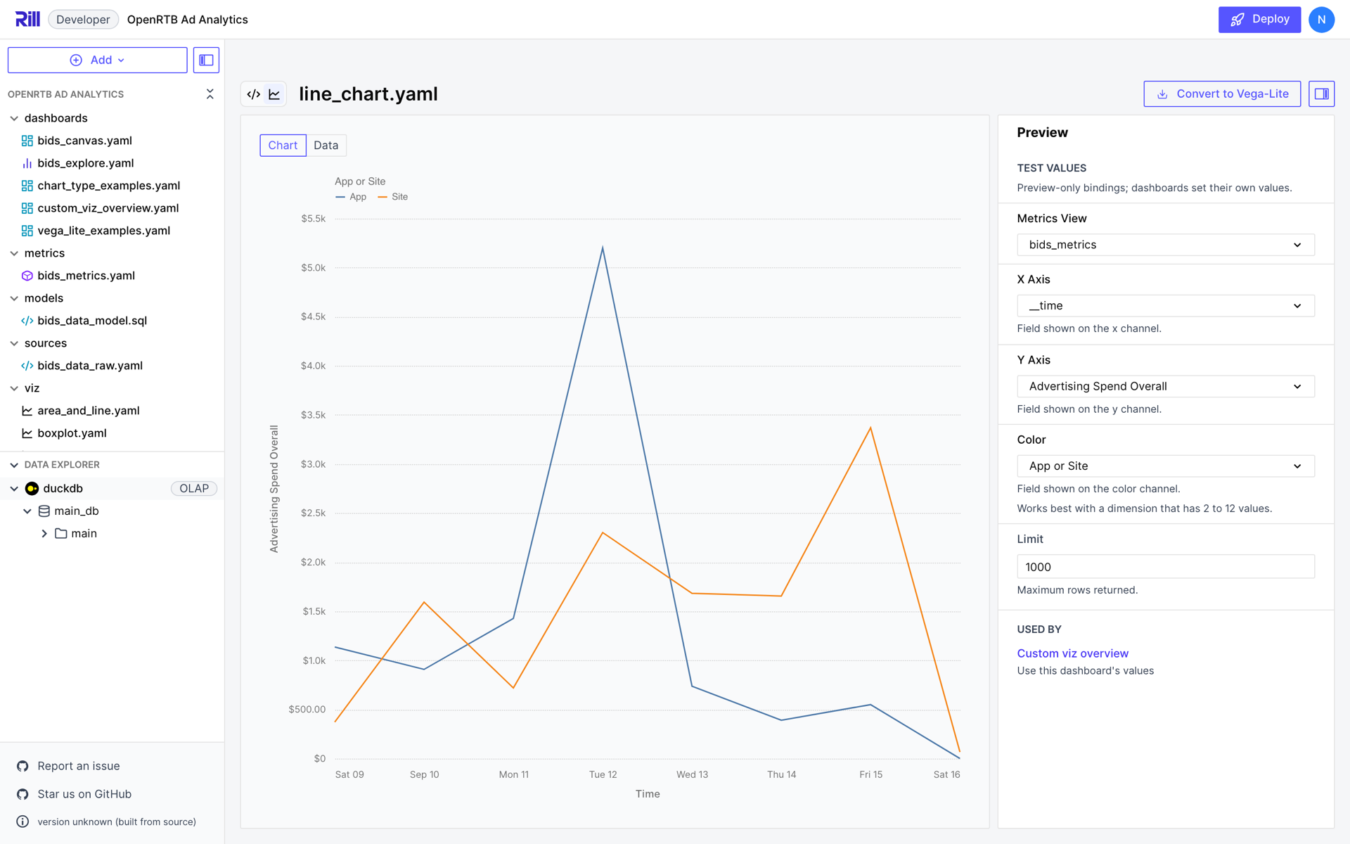The width and height of the screenshot is (1350, 844).
Task: Collapse the Data Explorer section
Action: 14,465
